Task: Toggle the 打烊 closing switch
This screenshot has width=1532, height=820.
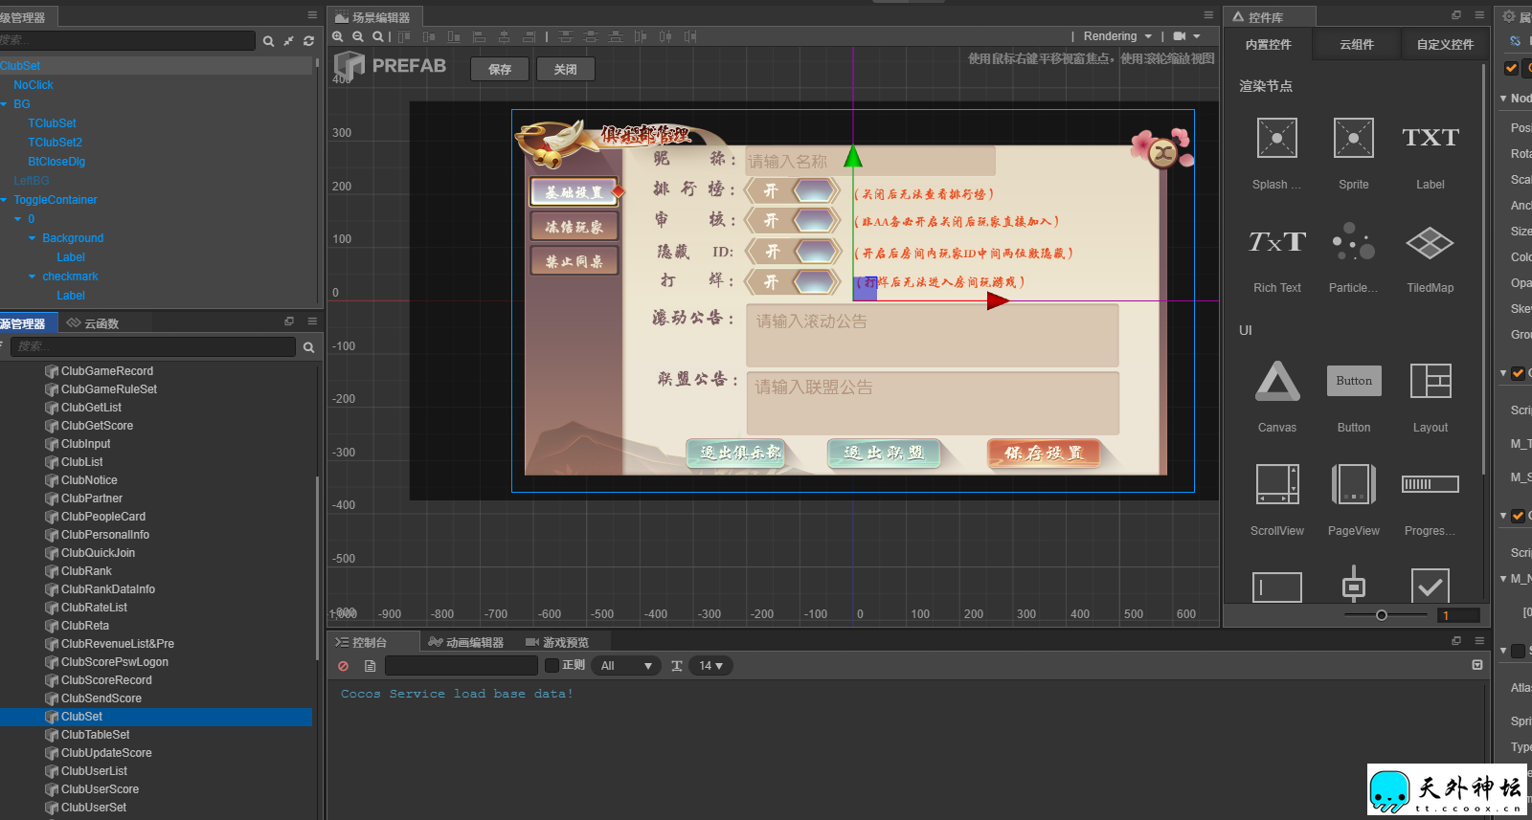Action: [x=793, y=281]
